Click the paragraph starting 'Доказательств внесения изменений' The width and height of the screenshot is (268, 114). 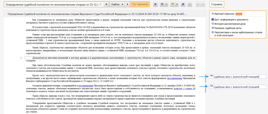[x=111, y=59]
